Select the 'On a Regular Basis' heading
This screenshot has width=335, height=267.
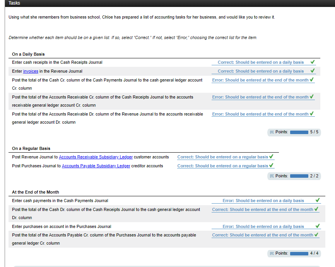(31, 148)
